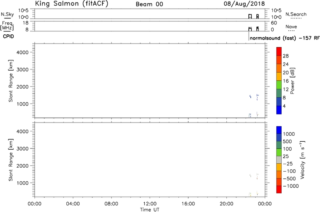The height and width of the screenshot is (212, 320).
Task: Click the -1000 tick on velocity colorbar
Action: pyautogui.click(x=291, y=186)
